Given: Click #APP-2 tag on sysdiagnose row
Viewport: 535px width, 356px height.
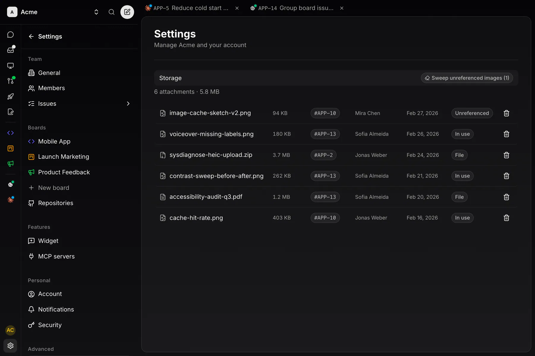Looking at the screenshot, I should coord(323,155).
